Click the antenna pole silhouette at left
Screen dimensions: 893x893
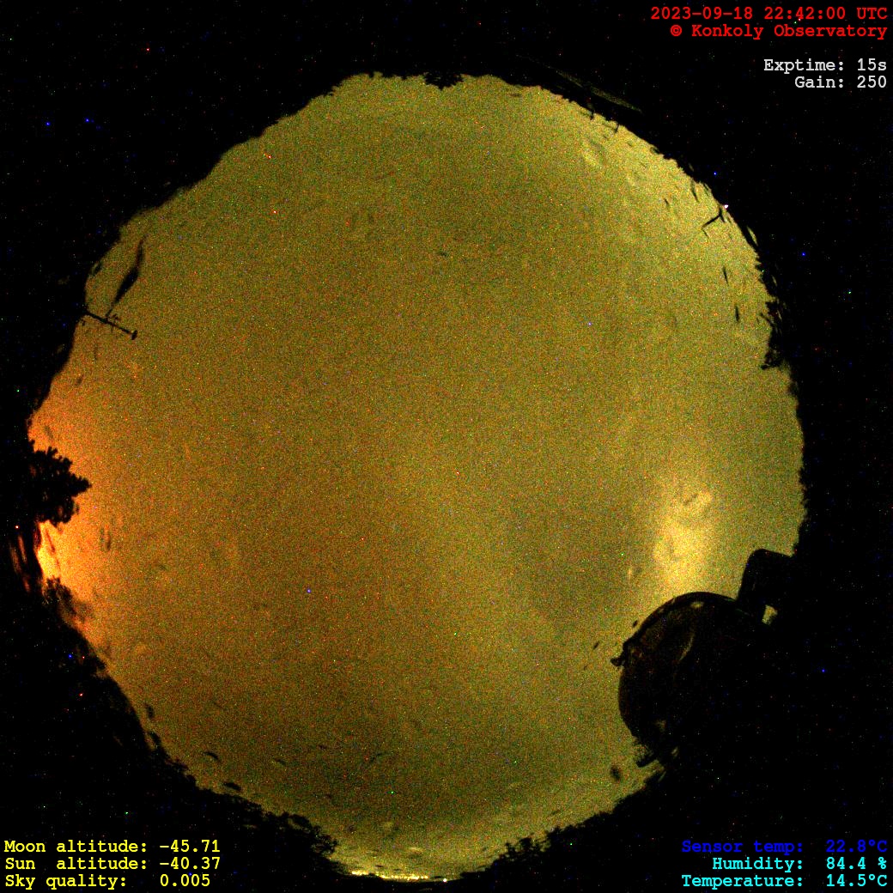click(110, 324)
